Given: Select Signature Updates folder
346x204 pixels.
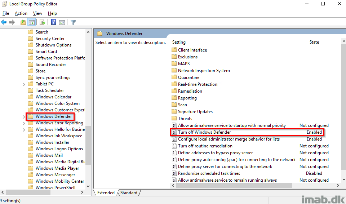Looking at the screenshot, I should coord(195,112).
